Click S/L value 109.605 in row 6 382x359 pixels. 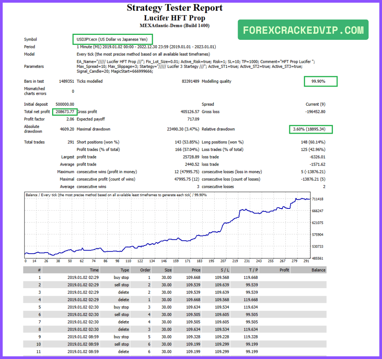pos(222,315)
